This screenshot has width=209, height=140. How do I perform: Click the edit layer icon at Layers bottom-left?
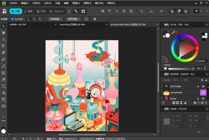(163, 103)
